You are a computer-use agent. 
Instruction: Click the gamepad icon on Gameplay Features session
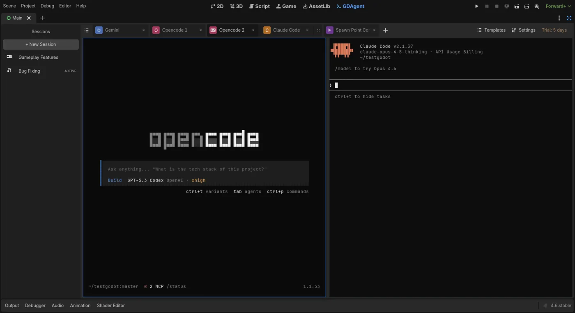9,57
